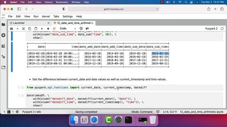Open running terminals and kernels sidebar icon
The height and width of the screenshot is (127, 227).
coord(3,35)
